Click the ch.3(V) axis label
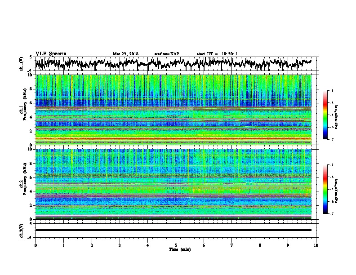Screen dimensions: 356x275 (22, 231)
